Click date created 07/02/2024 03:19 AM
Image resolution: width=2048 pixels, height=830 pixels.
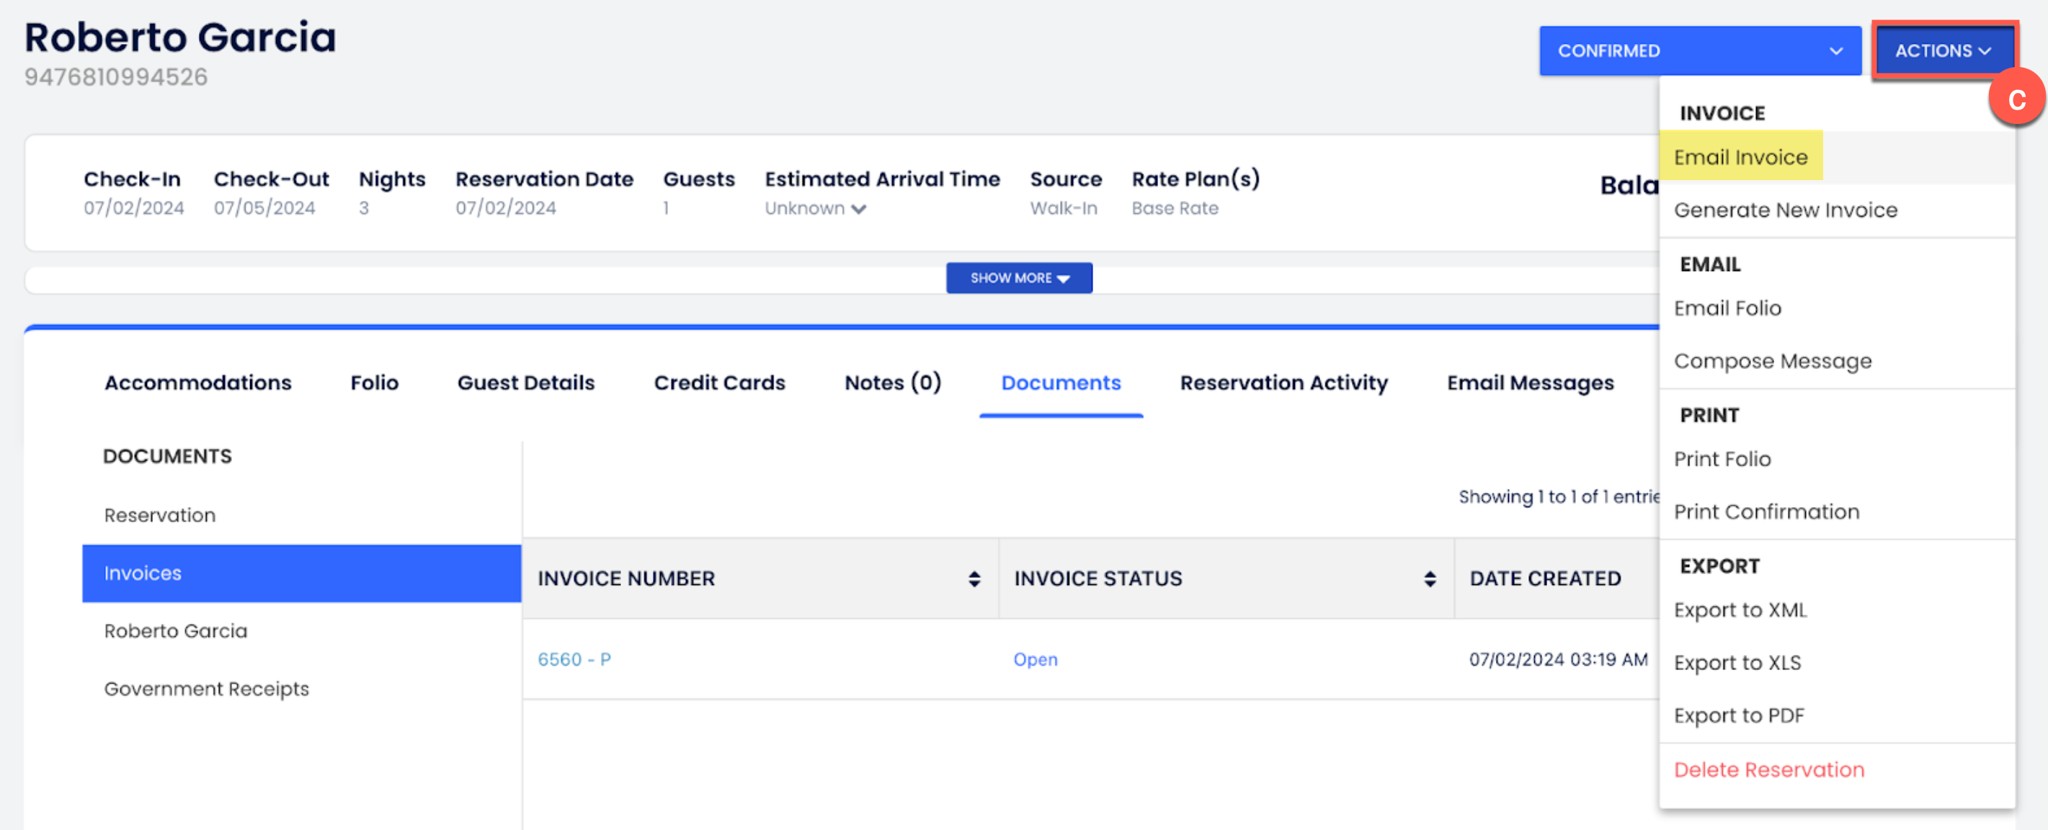(1558, 659)
